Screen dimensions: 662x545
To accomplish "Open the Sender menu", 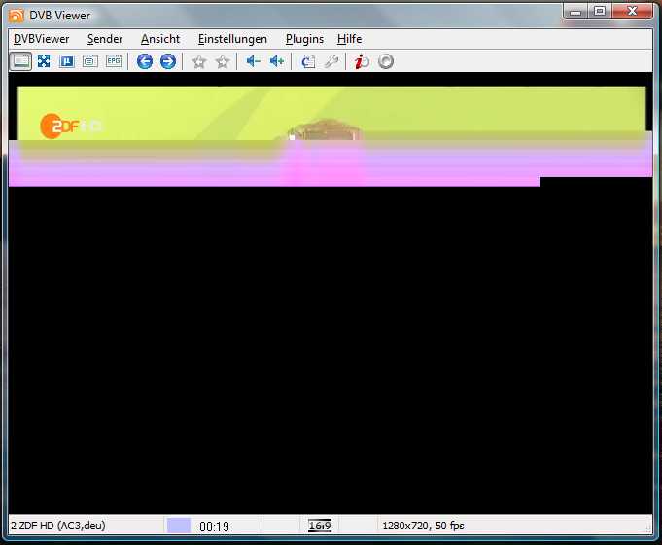I will tap(105, 39).
